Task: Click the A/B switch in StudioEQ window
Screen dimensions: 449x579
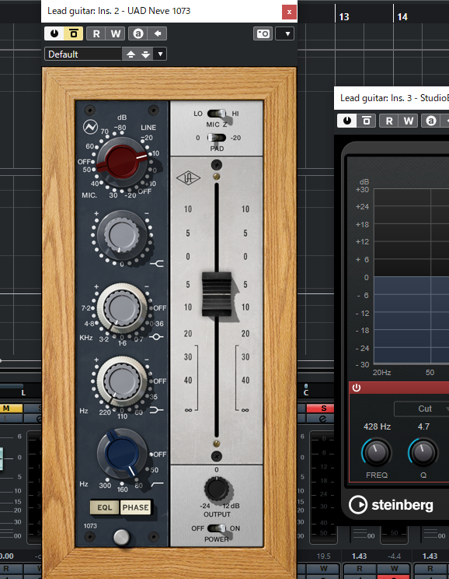Action: coord(430,121)
